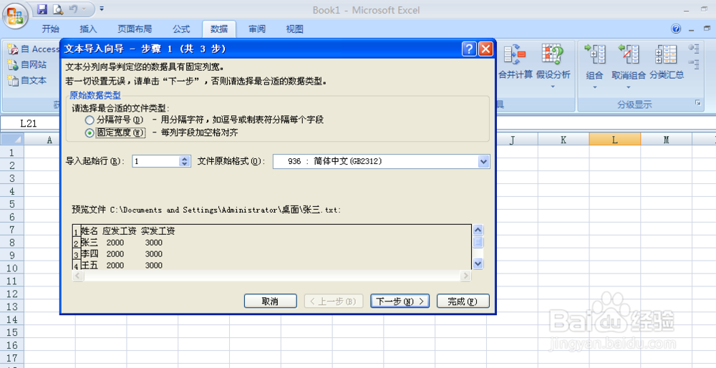The width and height of the screenshot is (716, 368).
Task: Click the preview horizontal scrollbar right arrow
Action: 465,276
